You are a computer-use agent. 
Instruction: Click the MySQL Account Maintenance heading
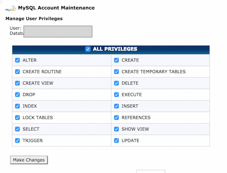[x=56, y=8]
